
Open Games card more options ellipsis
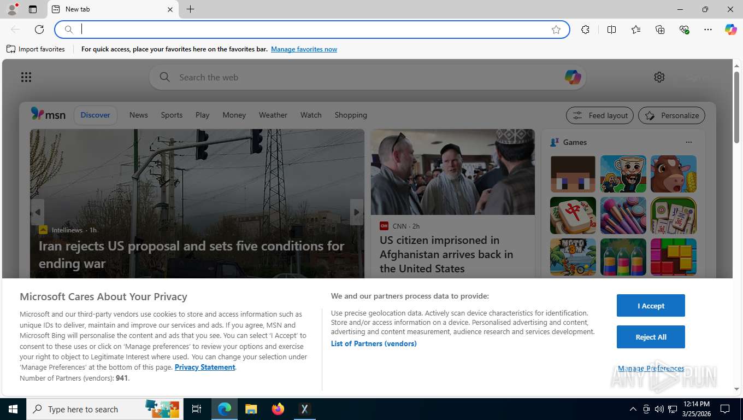(x=689, y=142)
